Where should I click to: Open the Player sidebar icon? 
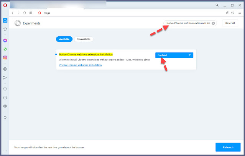[x=5, y=69]
